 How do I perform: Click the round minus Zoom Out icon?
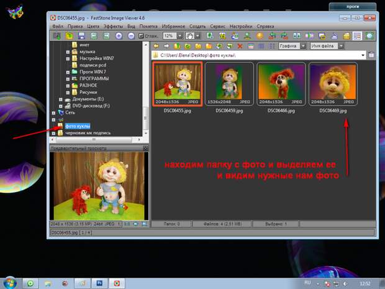coord(132,36)
